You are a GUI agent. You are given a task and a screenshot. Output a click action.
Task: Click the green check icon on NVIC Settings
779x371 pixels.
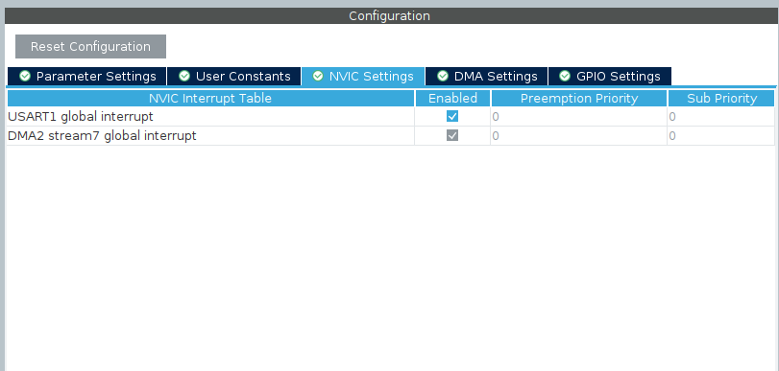[318, 76]
